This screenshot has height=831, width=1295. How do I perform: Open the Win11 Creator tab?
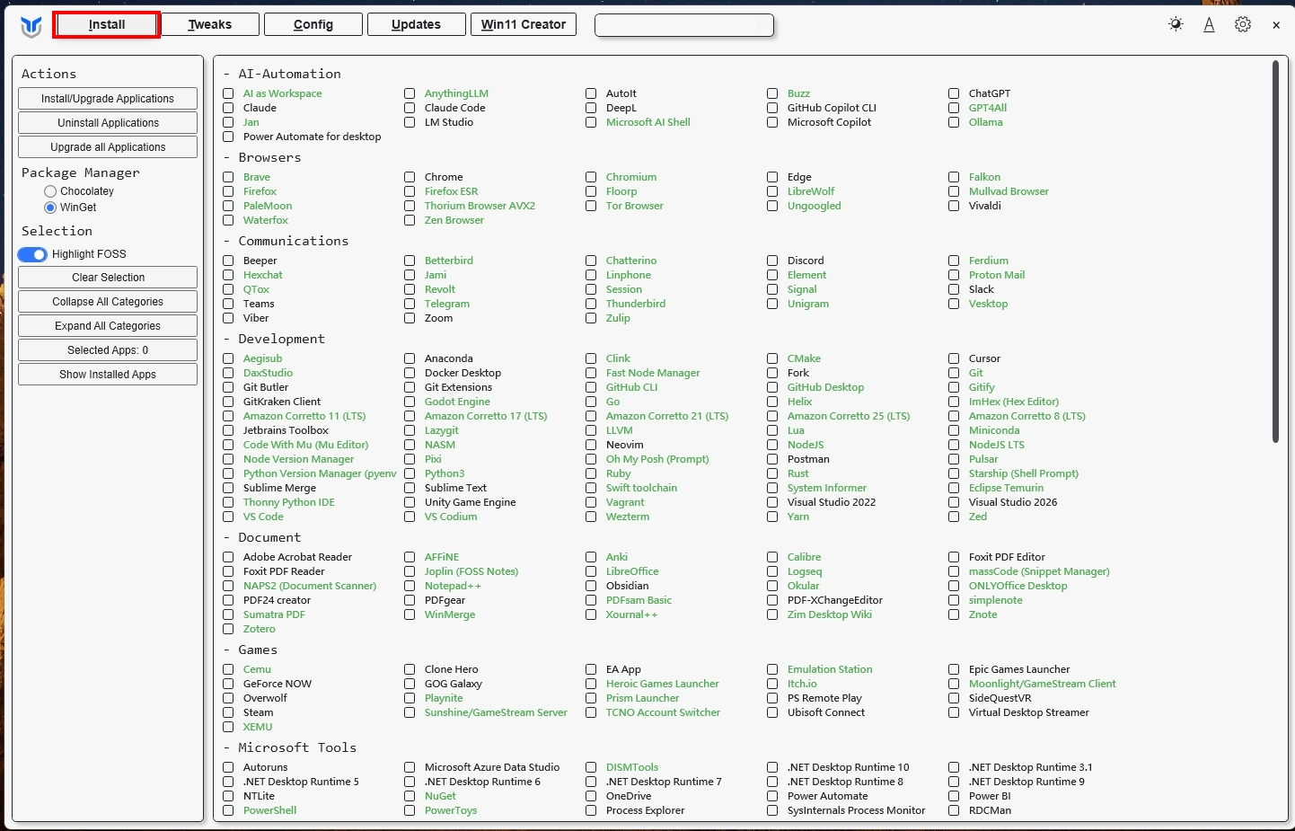524,24
